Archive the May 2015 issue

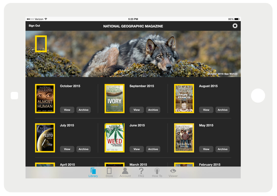tap(223, 149)
